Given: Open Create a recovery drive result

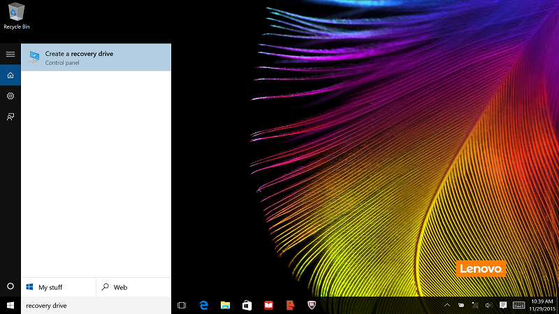Looking at the screenshot, I should point(96,58).
